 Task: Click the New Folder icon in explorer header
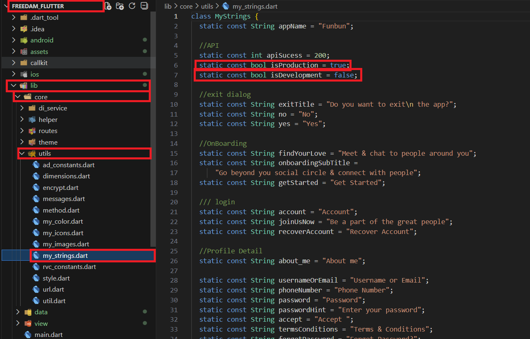click(120, 6)
